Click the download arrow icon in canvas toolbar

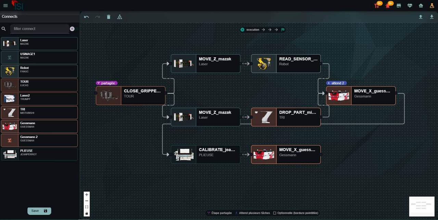click(x=432, y=17)
